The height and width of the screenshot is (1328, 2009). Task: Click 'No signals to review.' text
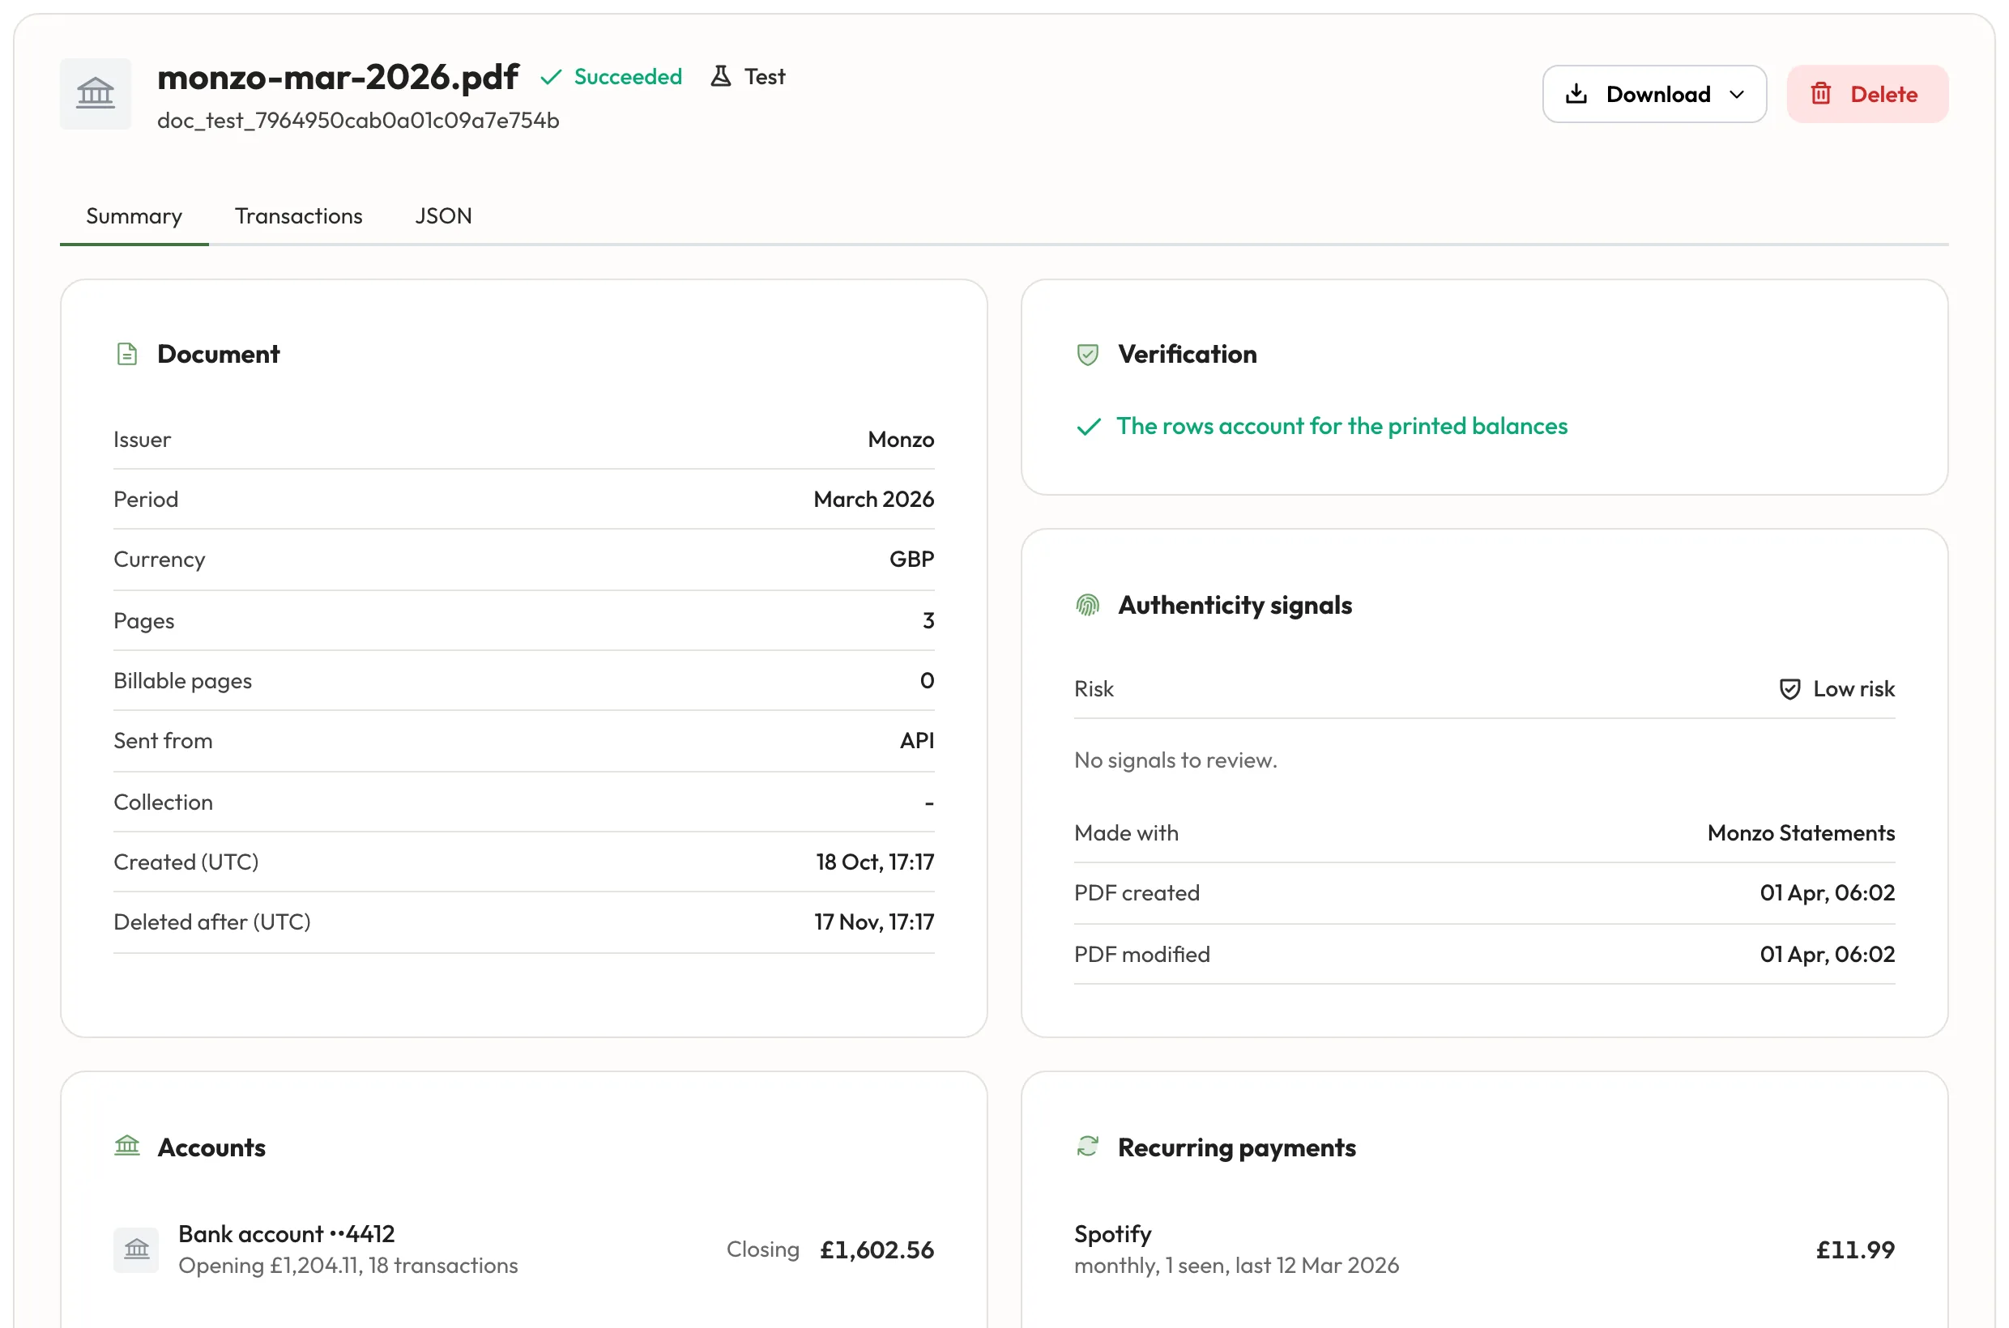tap(1175, 760)
